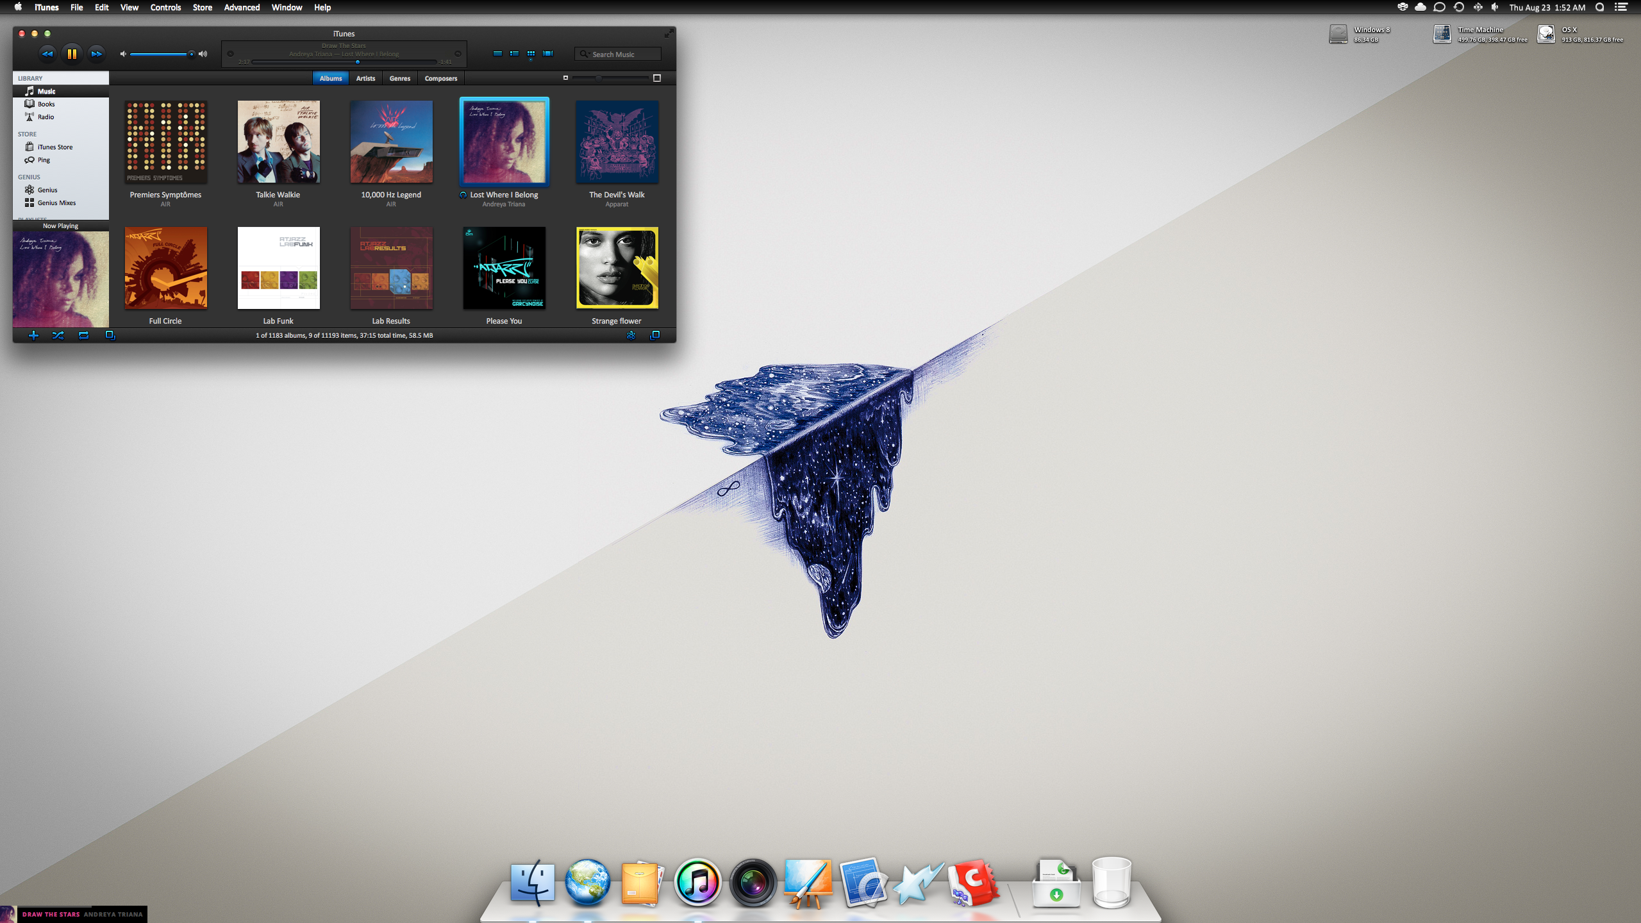Viewport: 1641px width, 923px height.
Task: Select the Strange flower album
Action: click(617, 268)
